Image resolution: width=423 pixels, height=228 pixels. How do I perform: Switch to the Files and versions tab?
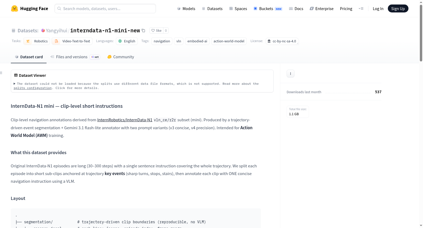tap(75, 57)
